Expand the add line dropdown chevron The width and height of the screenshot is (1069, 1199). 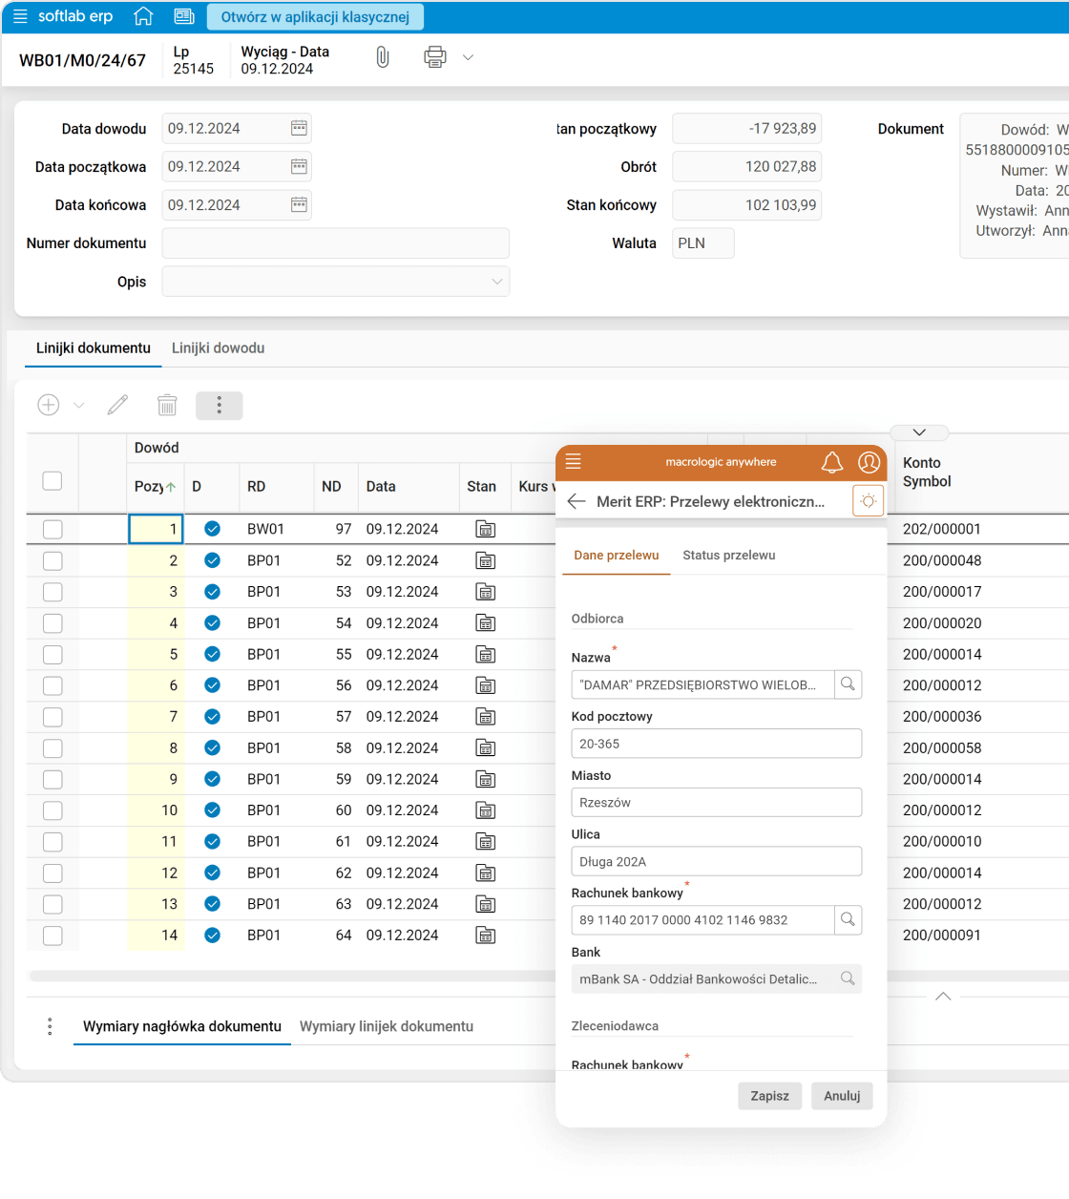79,406
